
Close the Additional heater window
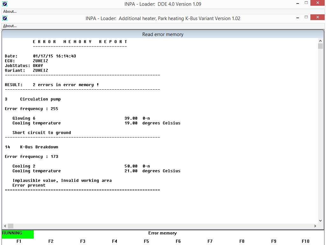point(317,17)
